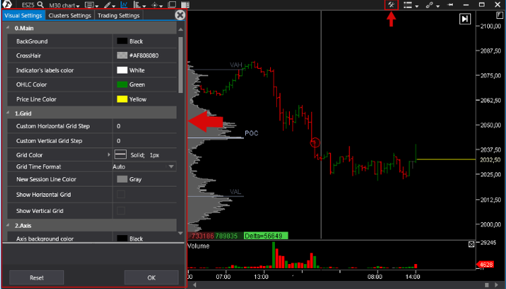Open the M30 chart timeframe dropdown
The image size is (506, 289).
click(64, 5)
